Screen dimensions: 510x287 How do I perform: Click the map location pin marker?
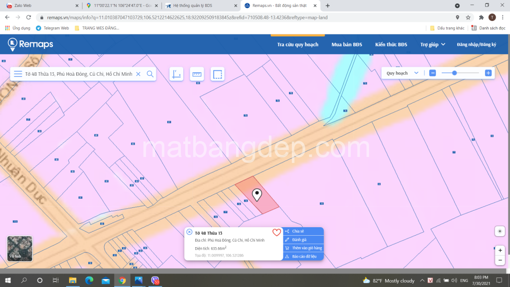257,195
